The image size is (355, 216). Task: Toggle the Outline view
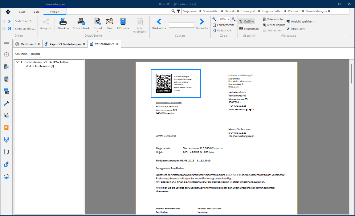tap(246, 21)
